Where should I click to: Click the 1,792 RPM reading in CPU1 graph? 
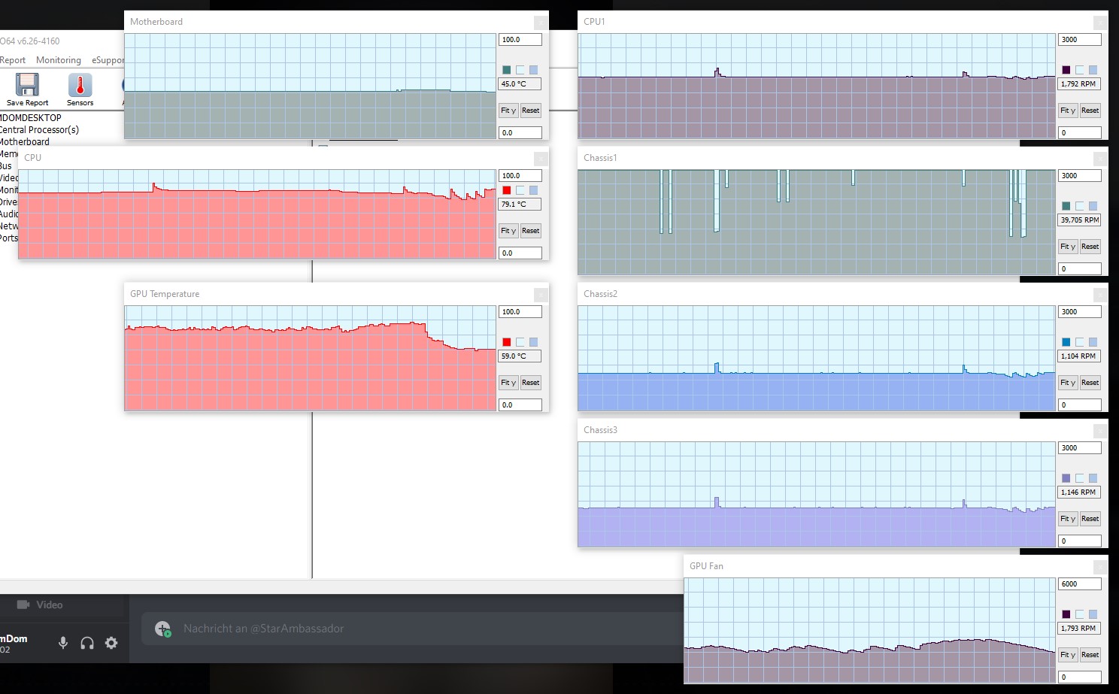(1080, 84)
